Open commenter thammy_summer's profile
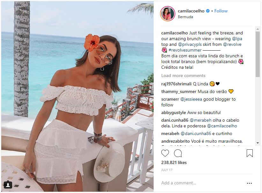The width and height of the screenshot is (262, 193). (179, 92)
